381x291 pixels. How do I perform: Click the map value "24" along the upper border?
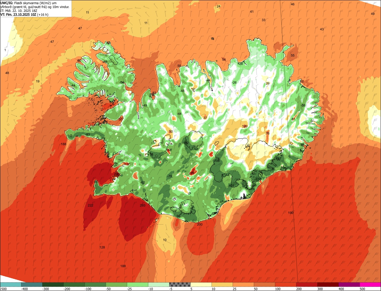(x=218, y=6)
